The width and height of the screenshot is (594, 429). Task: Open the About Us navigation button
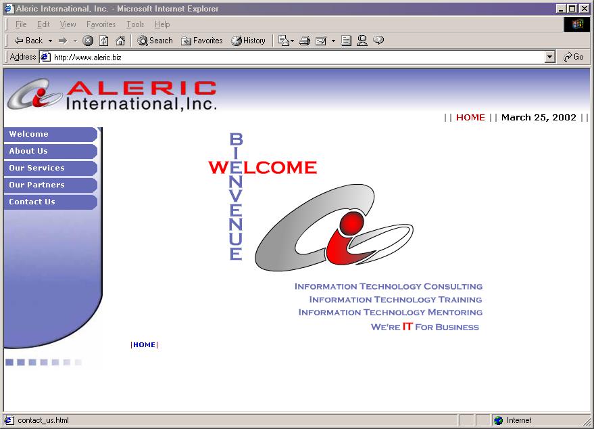(51, 151)
